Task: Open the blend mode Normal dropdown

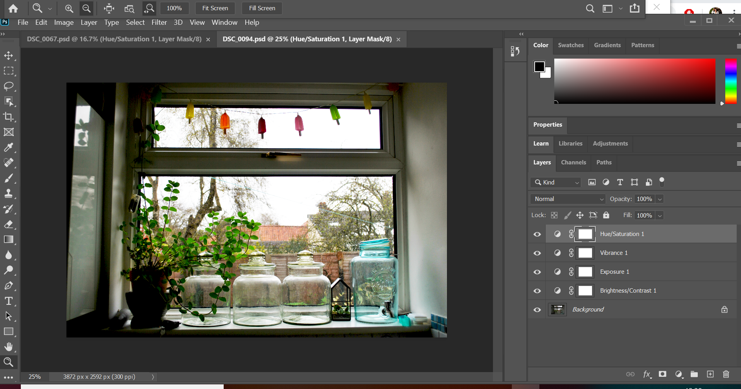Action: [x=568, y=199]
